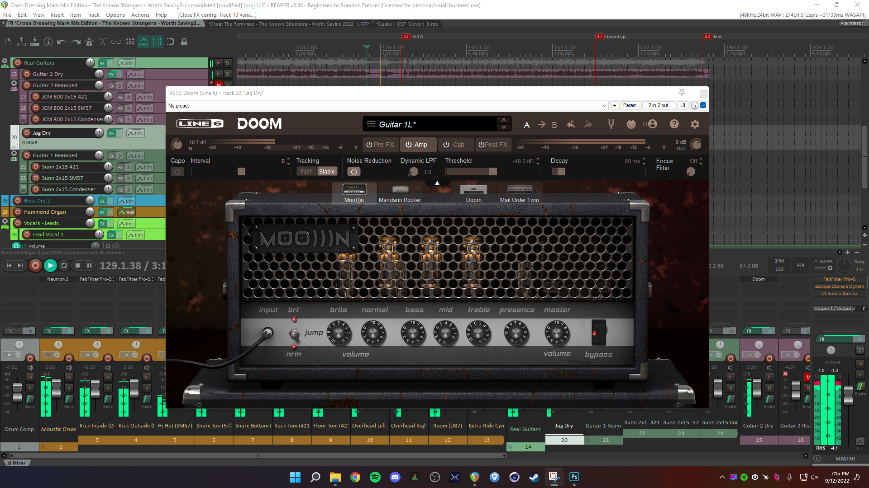This screenshot has width=869, height=488.
Task: Open Doom plugin settings gear
Action: click(695, 124)
